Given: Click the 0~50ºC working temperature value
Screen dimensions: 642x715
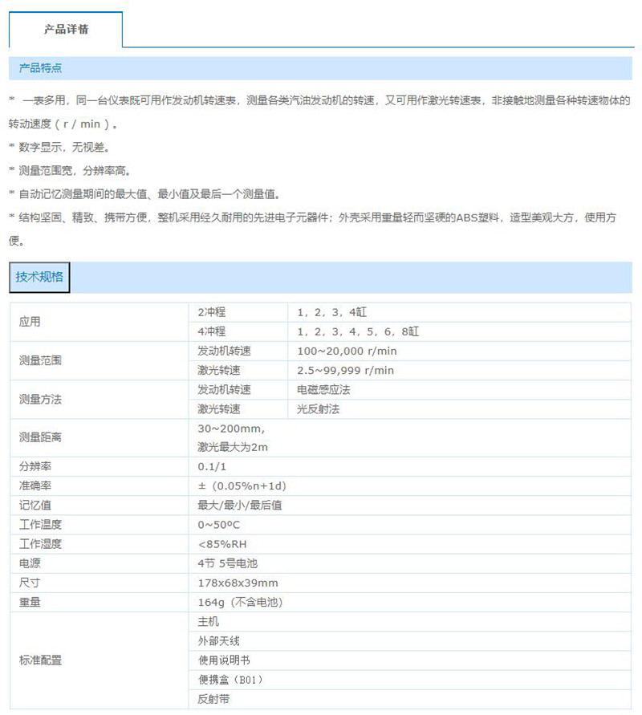Looking at the screenshot, I should coord(219,525).
